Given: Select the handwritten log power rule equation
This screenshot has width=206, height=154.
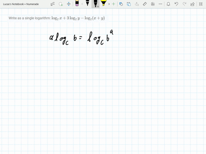Looking at the screenshot, I should (81, 38).
